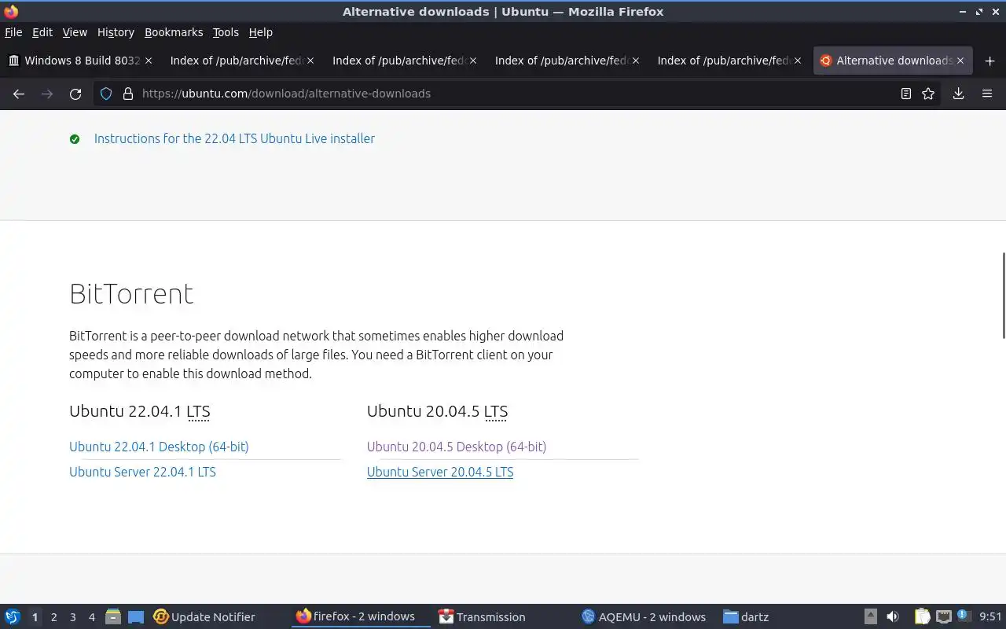Image resolution: width=1006 pixels, height=629 pixels.
Task: Click the BitTorrent section heading
Action: pyautogui.click(x=131, y=293)
